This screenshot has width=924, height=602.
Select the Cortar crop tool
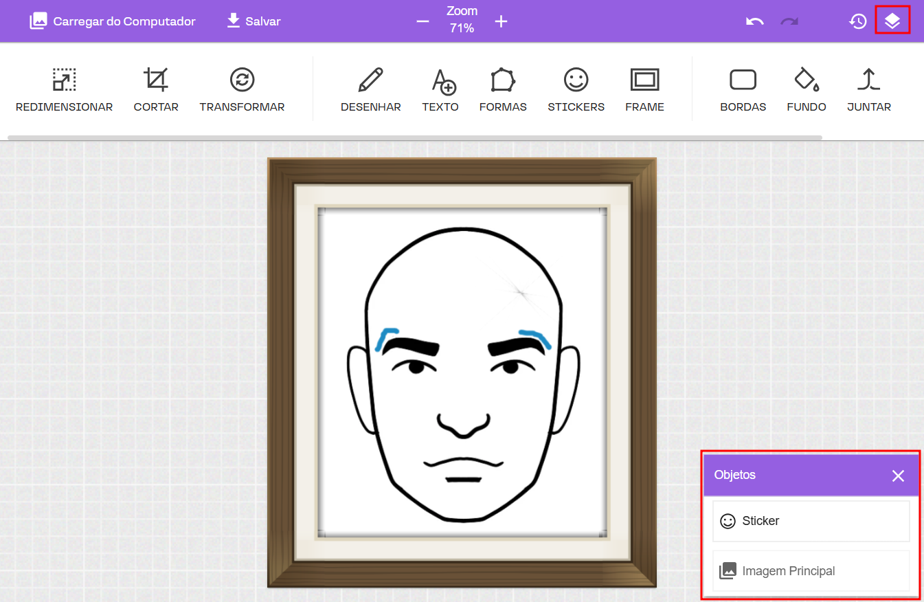coord(156,89)
